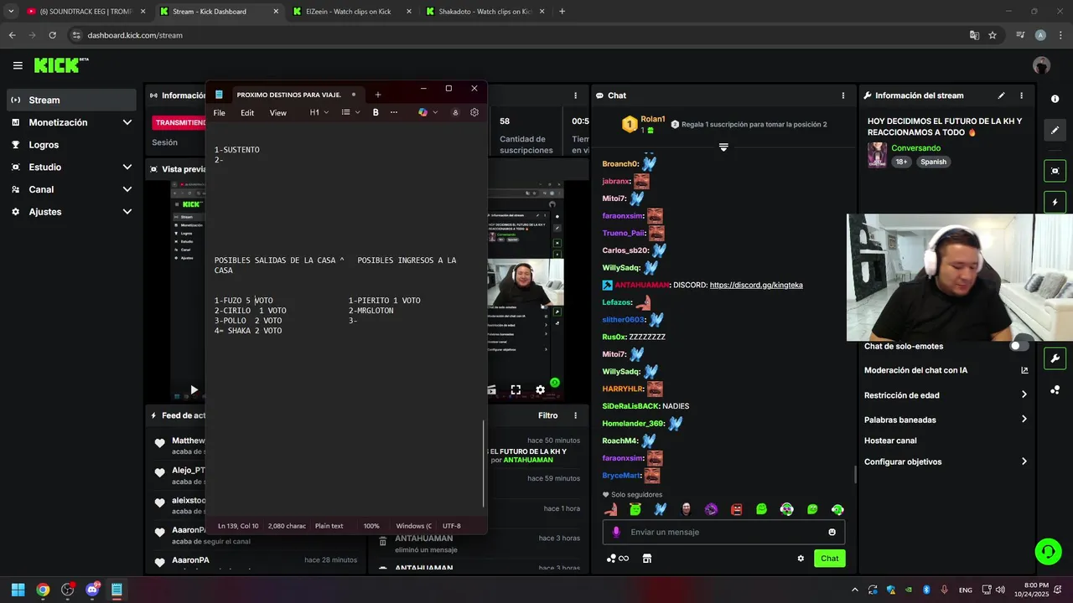The width and height of the screenshot is (1073, 603).
Task: Click the 100% zoom level in Notepad status bar
Action: 371,526
